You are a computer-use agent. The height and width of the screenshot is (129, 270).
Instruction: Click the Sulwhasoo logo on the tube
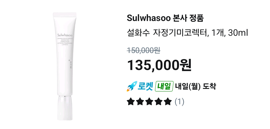point(65,35)
